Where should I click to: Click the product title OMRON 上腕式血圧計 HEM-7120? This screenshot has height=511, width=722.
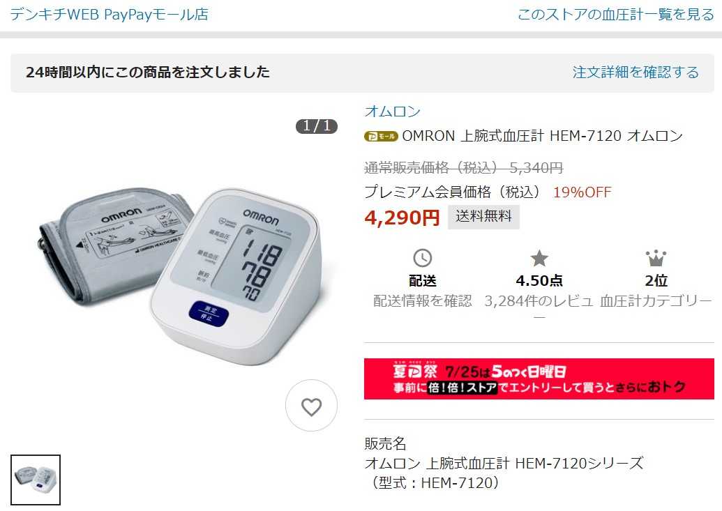point(542,136)
